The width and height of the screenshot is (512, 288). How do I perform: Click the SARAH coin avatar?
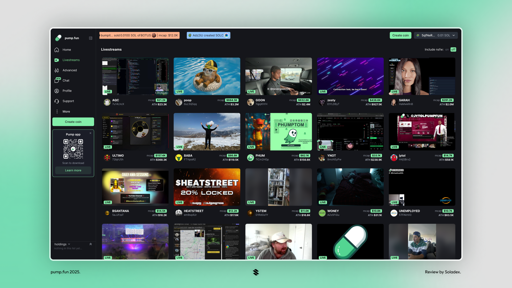pos(394,102)
